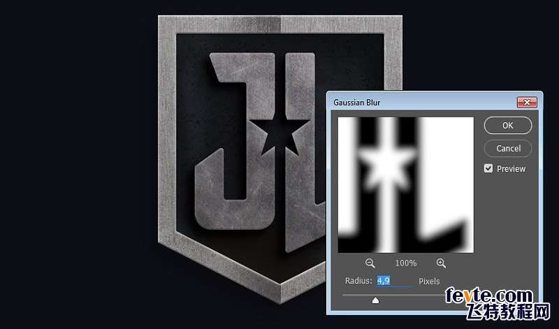Click the blur preview thumbnail
This screenshot has width=559, height=329.
[x=406, y=185]
